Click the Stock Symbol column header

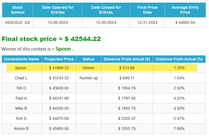coord(18,10)
